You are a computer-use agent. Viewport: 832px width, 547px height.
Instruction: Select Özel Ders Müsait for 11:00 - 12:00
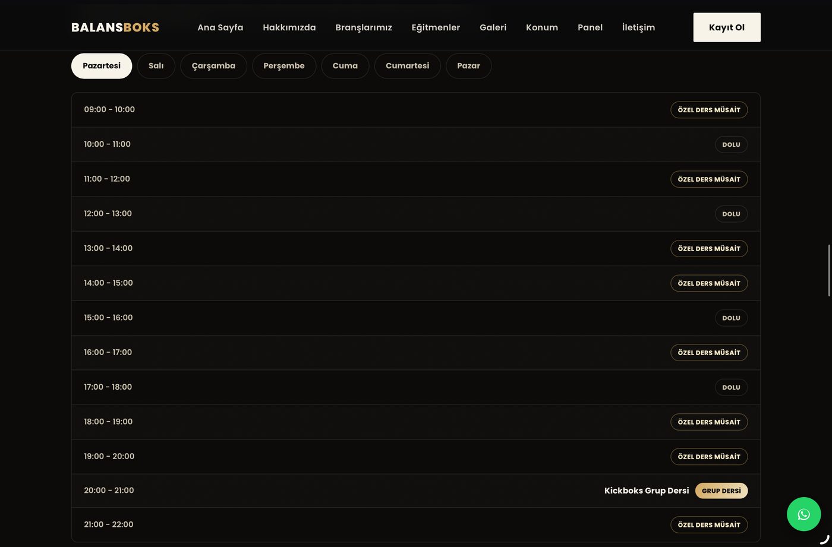[x=709, y=179]
